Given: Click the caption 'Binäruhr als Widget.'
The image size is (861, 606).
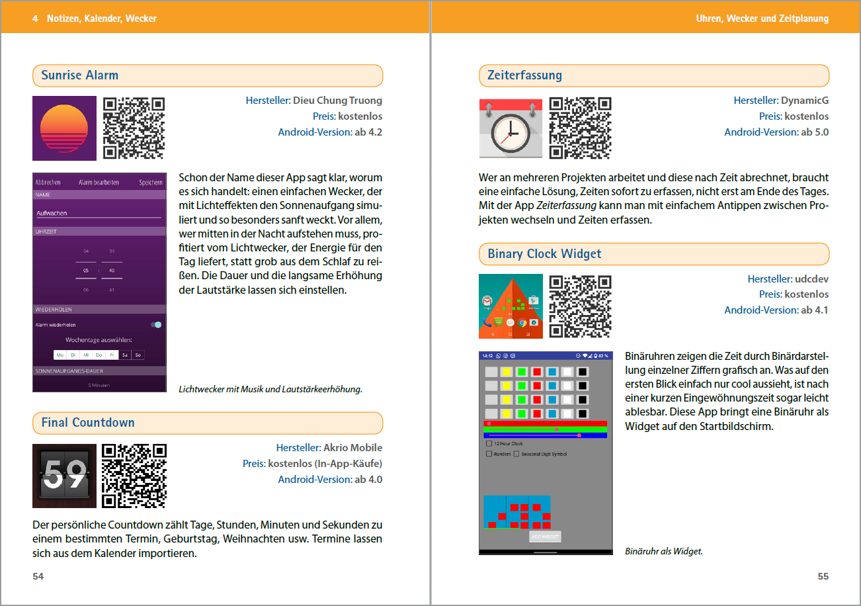Looking at the screenshot, I should [x=663, y=550].
